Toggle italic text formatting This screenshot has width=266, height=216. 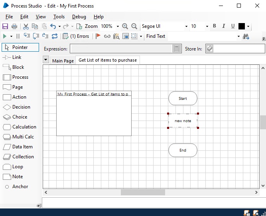pyautogui.click(x=224, y=26)
